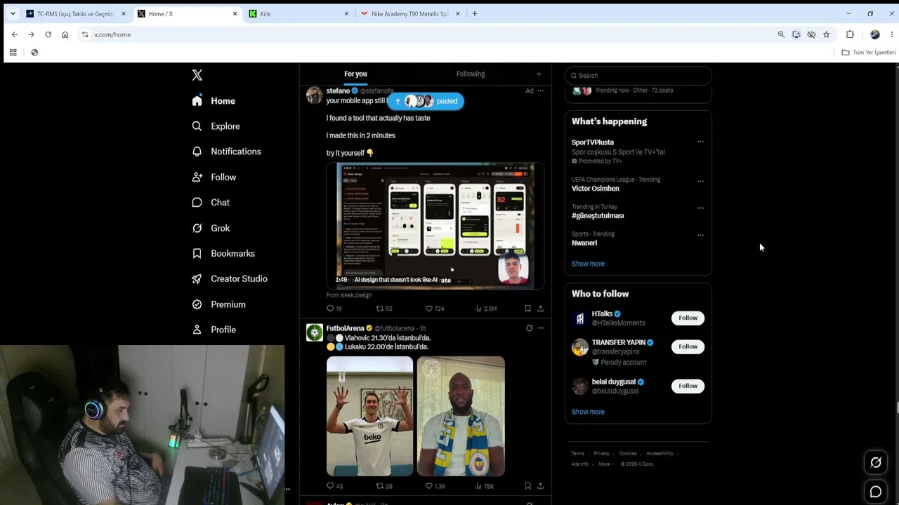Switch to the Nike Academy T90 browser tab
899x505 pixels.
pyautogui.click(x=411, y=13)
